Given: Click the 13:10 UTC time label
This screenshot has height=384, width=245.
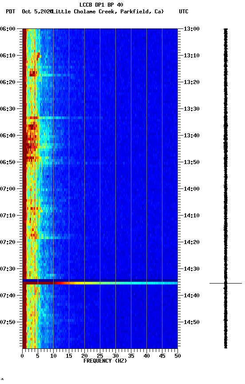Looking at the screenshot, I should 192,56.
